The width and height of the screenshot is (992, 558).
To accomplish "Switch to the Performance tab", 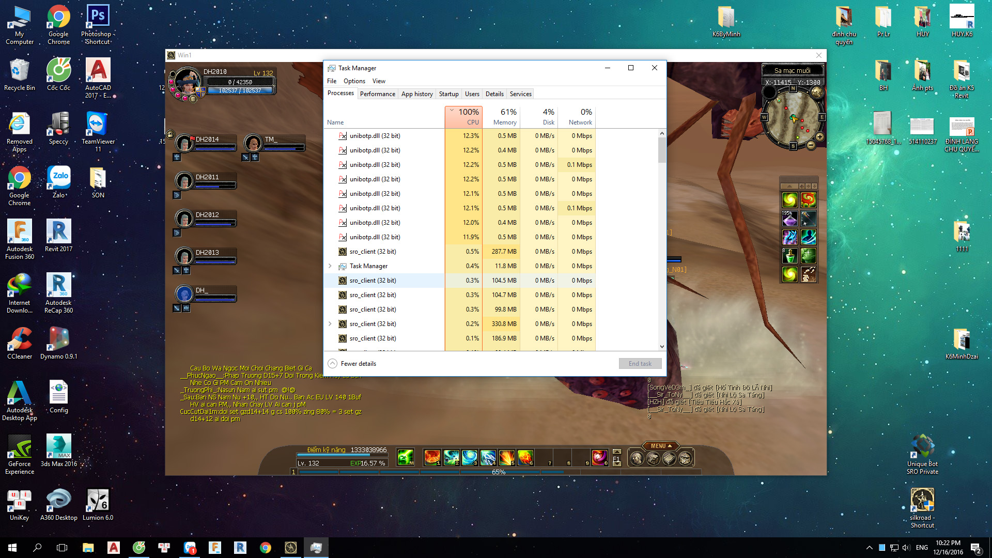I will tap(378, 94).
